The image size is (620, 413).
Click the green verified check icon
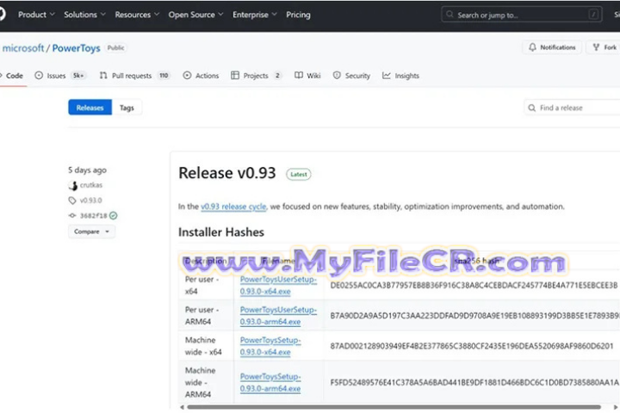(x=114, y=215)
